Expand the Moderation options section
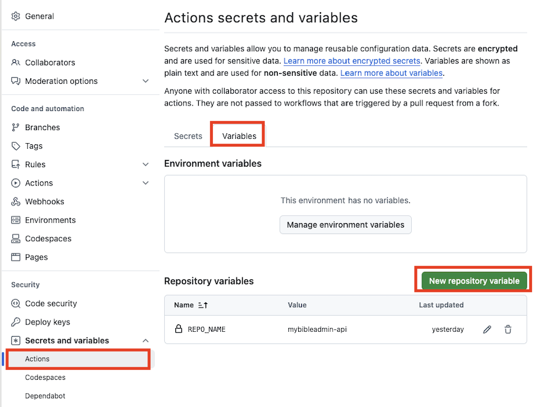 click(x=146, y=81)
